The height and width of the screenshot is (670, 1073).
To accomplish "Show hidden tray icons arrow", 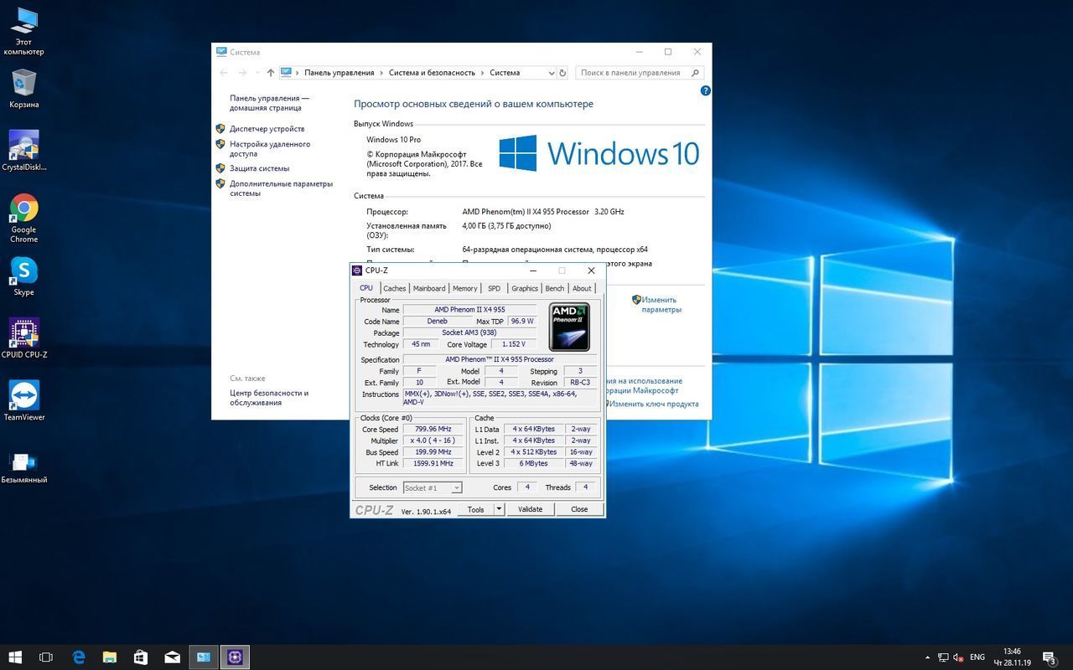I will [x=927, y=657].
